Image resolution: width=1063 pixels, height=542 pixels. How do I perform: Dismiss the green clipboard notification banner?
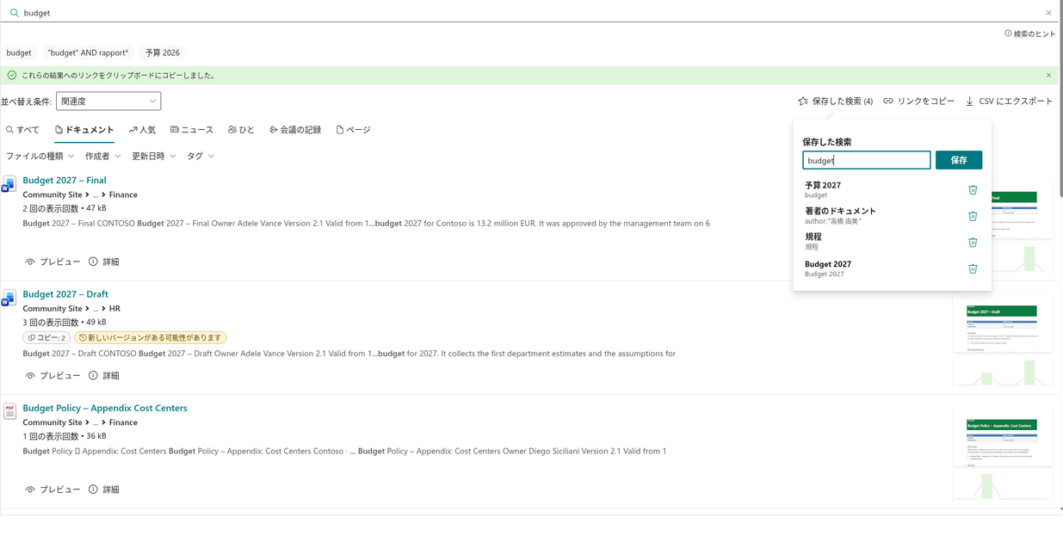(1048, 75)
